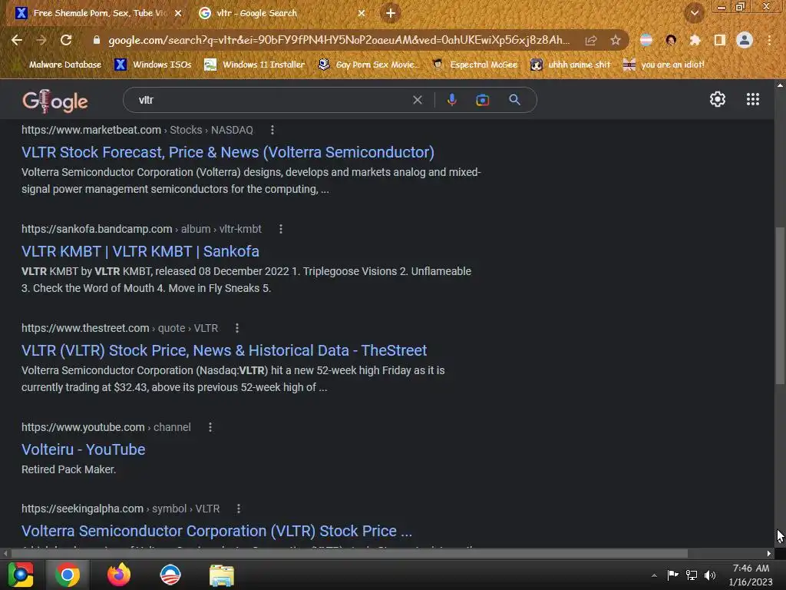Viewport: 786px width, 590px height.
Task: Open the volume speaker tray icon
Action: point(710,575)
